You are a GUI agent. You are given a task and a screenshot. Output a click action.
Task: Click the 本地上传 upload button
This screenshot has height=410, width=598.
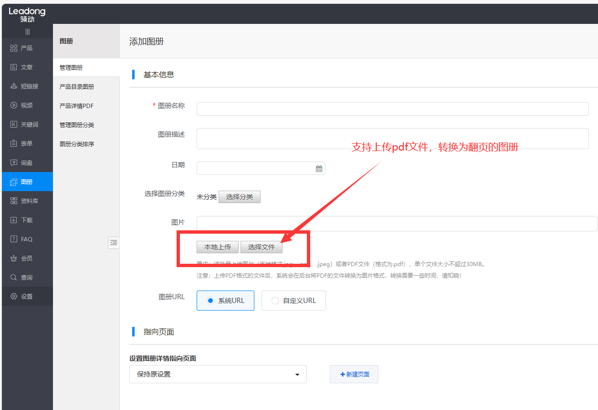coord(217,247)
